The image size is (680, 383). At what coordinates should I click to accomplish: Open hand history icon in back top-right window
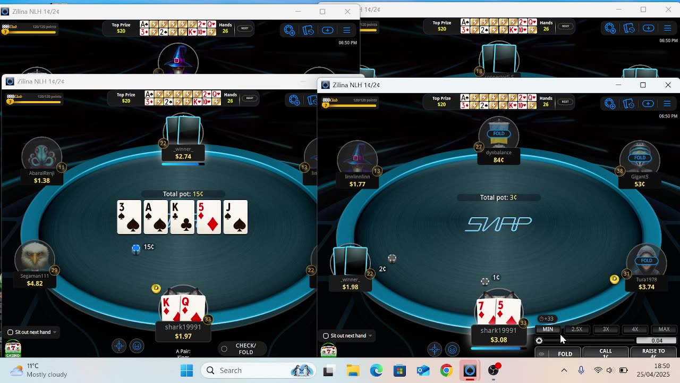click(629, 28)
